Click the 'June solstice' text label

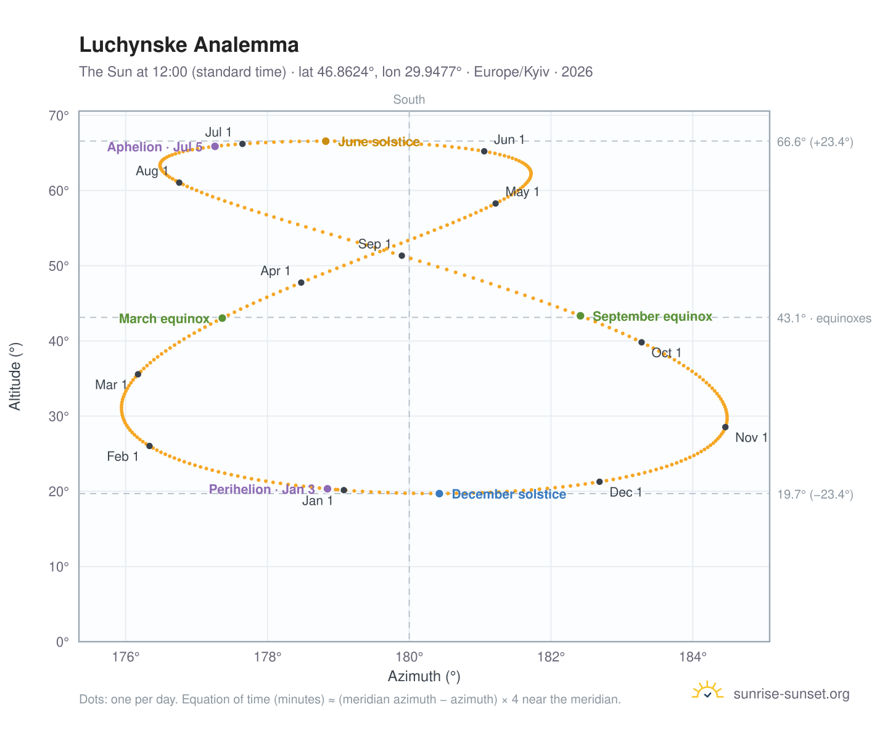click(x=379, y=142)
